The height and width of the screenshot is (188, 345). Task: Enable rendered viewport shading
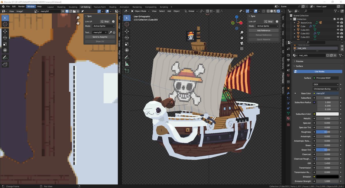point(278,11)
